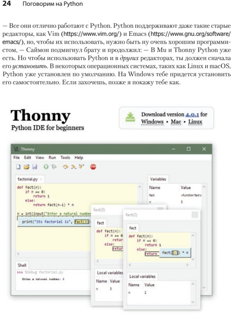Image resolution: width=233 pixels, height=314 pixels.
Task: Switch to the Variables panel tab
Action: 158,179
